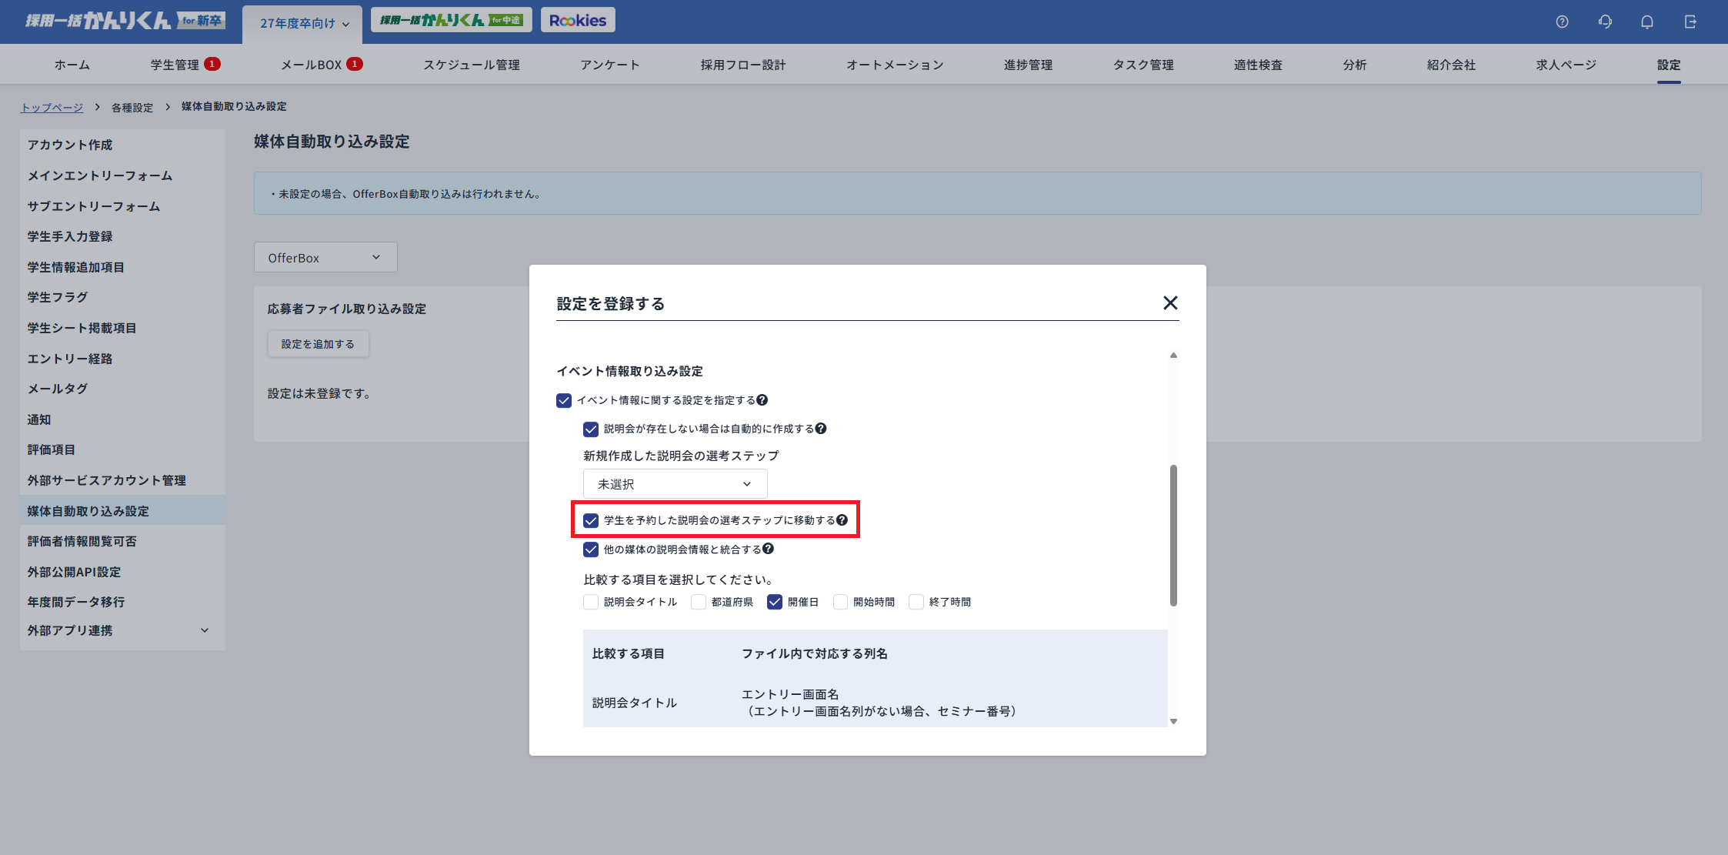Click help icon beside 他の媒体の説明会情報と統合する
This screenshot has height=855, width=1728.
[768, 549]
